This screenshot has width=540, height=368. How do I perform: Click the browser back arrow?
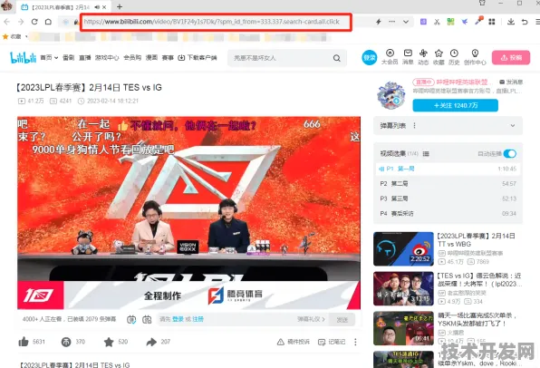pos(6,22)
